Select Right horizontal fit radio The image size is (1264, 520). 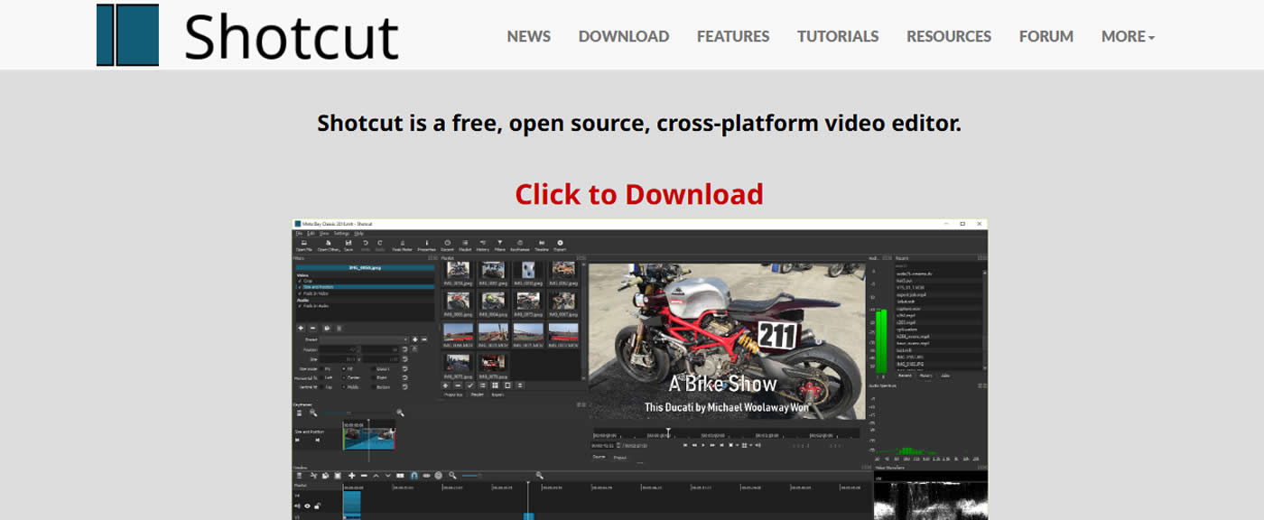tap(374, 377)
